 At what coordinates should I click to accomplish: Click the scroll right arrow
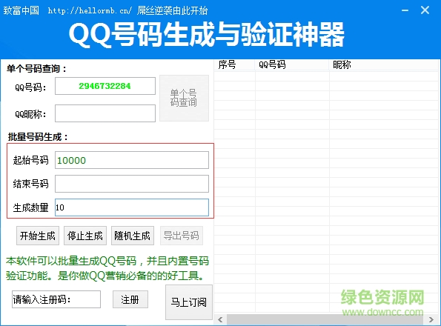tap(431, 319)
